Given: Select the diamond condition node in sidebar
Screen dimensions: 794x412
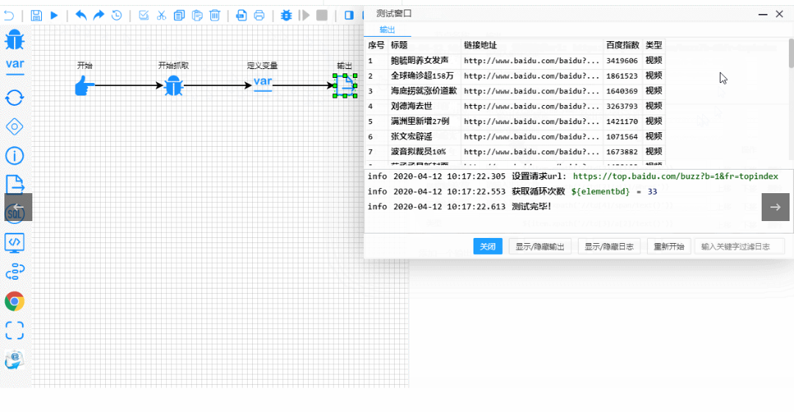Looking at the screenshot, I should (x=15, y=126).
